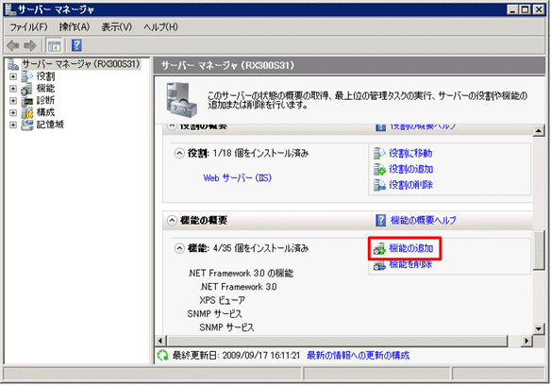This screenshot has width=551, height=385.
Task: Click the Forward arrow toolbar icon
Action: tap(30, 45)
